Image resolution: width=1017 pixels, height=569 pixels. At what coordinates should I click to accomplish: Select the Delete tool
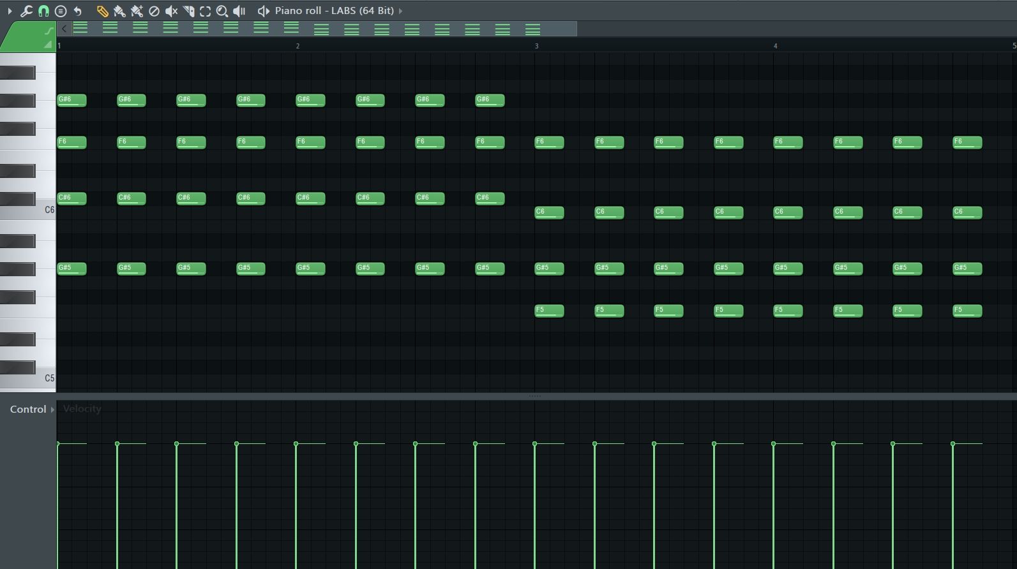tap(154, 11)
